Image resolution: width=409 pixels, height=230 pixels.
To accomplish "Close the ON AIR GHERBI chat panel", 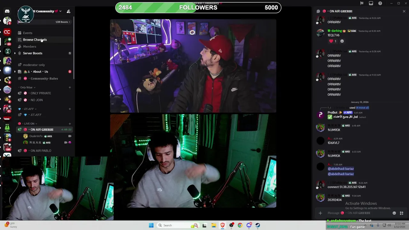I will 404,11.
